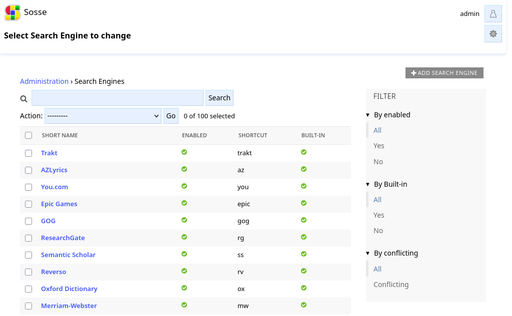Viewport: 512px width, 316px height.
Task: Sort by Built-in column header
Action: [x=313, y=135]
